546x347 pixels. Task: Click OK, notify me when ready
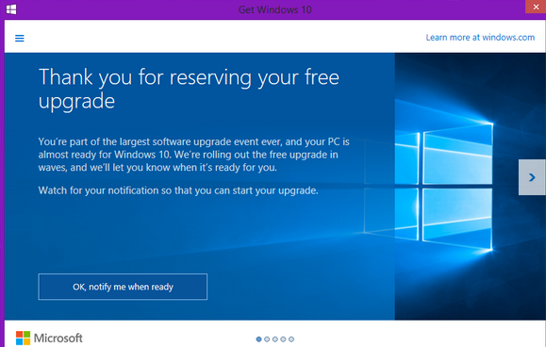(x=123, y=287)
